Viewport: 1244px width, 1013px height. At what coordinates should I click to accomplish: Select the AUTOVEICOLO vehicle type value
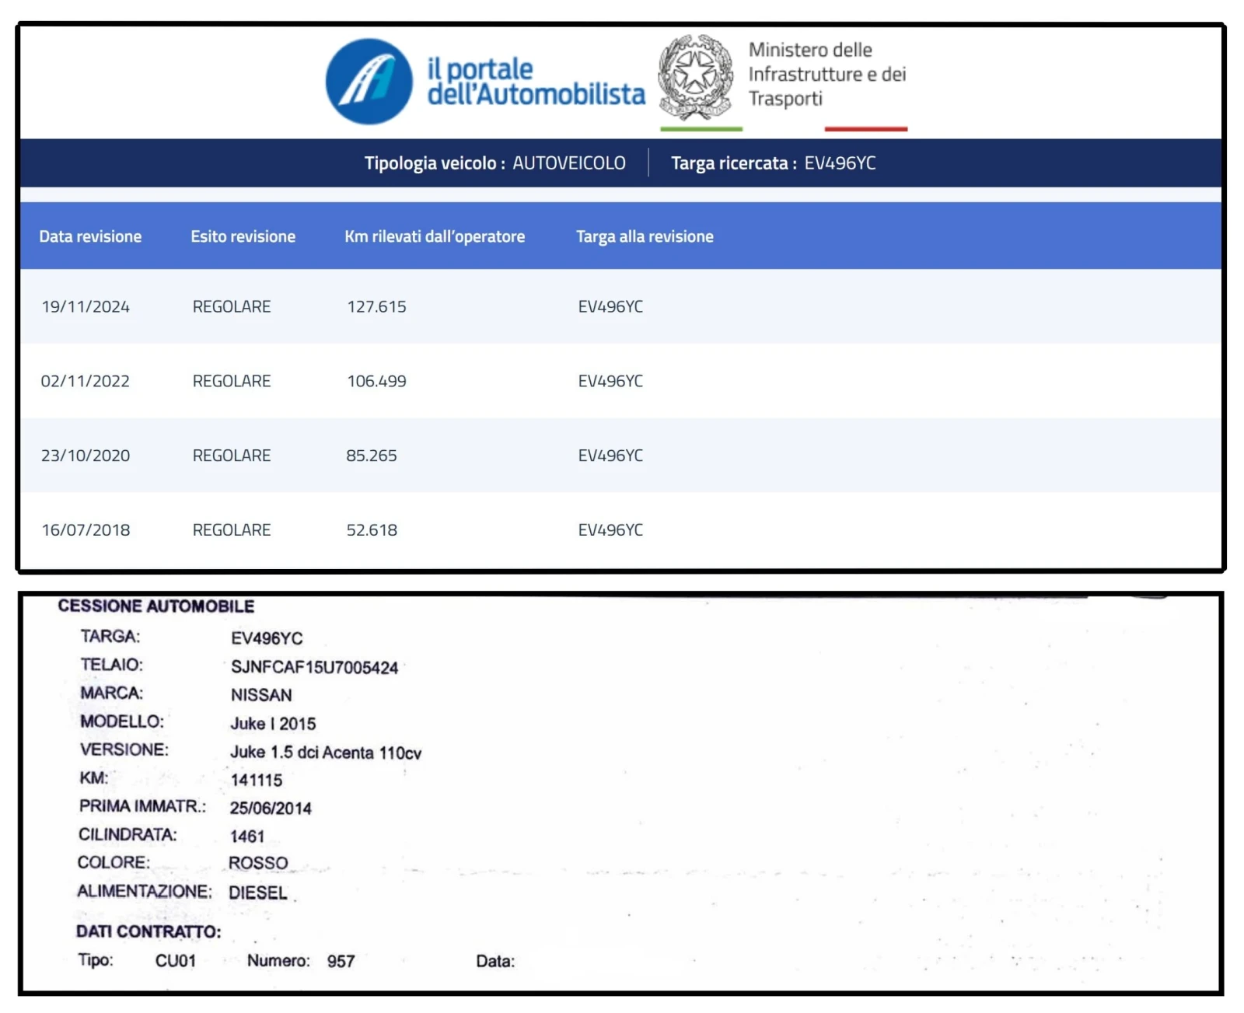pos(569,163)
